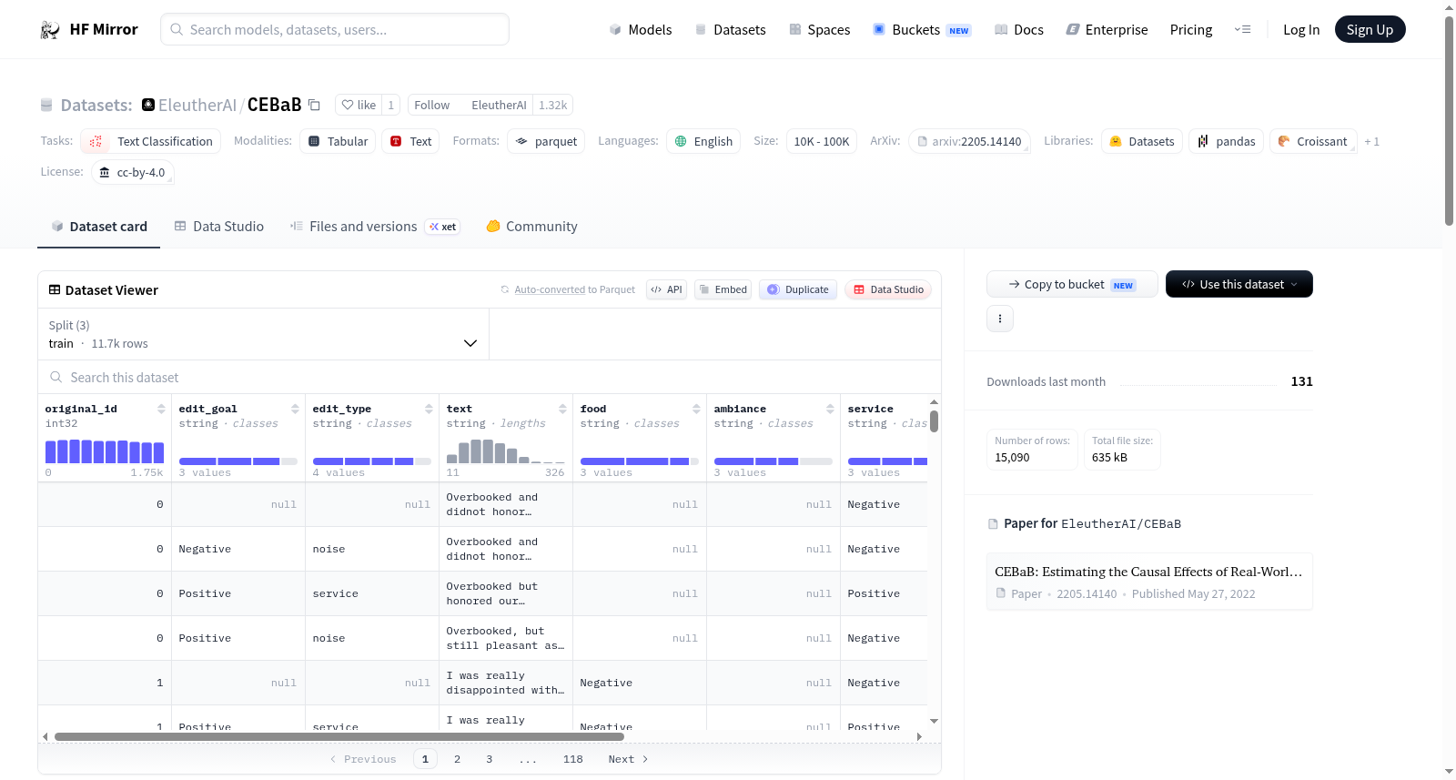The height and width of the screenshot is (780, 1456).
Task: Click the Sign Up button
Action: click(1370, 29)
